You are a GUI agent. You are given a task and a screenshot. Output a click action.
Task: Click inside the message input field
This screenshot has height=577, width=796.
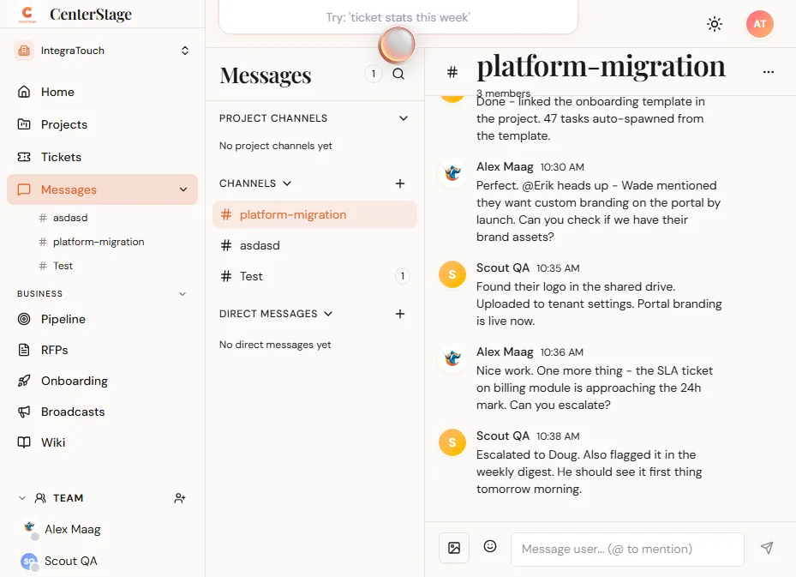coord(626,549)
